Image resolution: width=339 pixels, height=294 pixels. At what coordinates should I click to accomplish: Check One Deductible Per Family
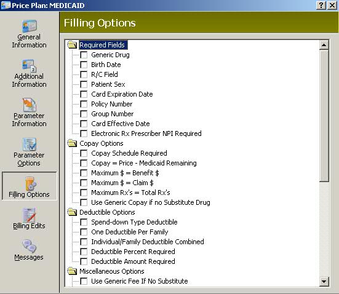pyautogui.click(x=84, y=232)
